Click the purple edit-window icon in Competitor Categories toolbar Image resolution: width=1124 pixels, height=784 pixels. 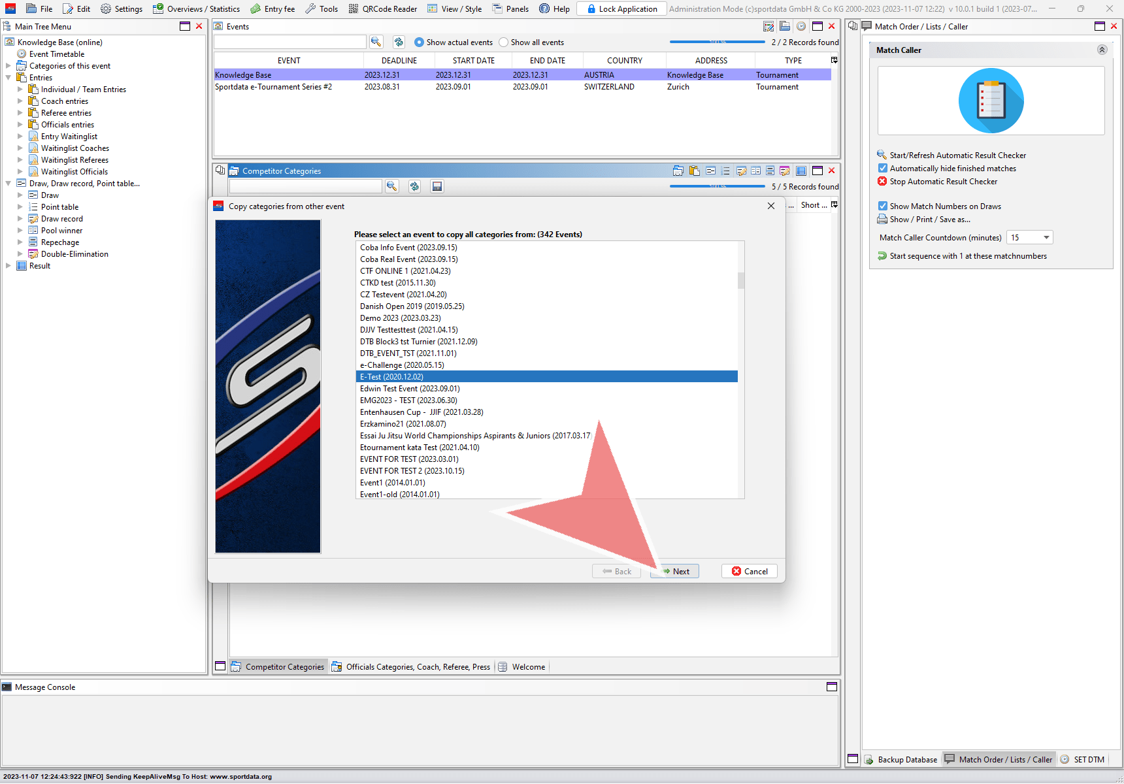click(785, 171)
